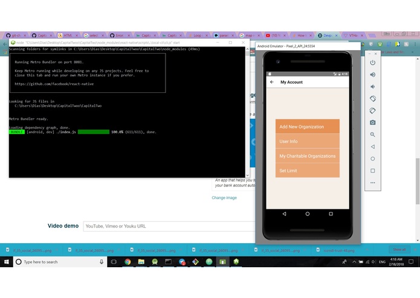Open the icons8-trust-48.png download item
This screenshot has height=298, width=420.
339,250
